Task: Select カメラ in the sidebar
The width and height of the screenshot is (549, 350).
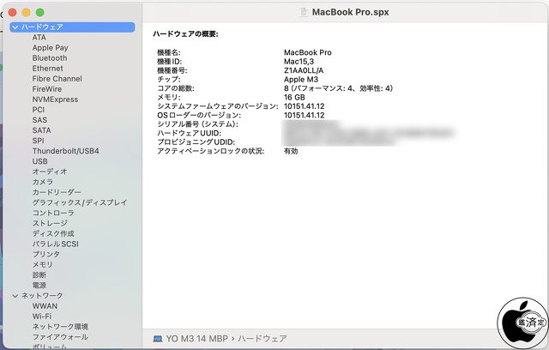Action: click(x=43, y=182)
